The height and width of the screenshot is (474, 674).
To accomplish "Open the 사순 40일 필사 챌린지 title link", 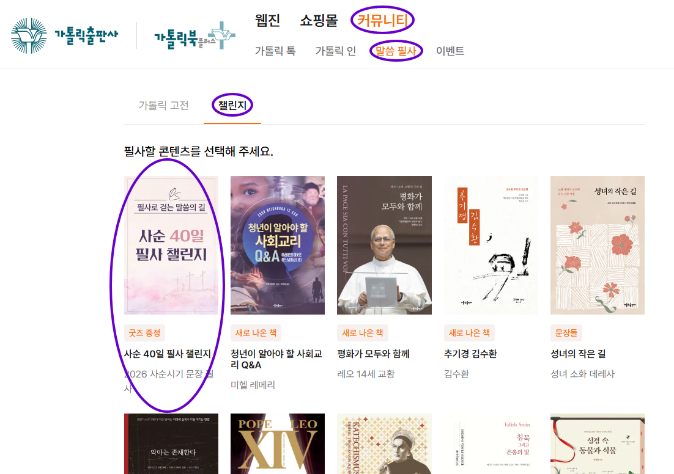I will pyautogui.click(x=168, y=354).
